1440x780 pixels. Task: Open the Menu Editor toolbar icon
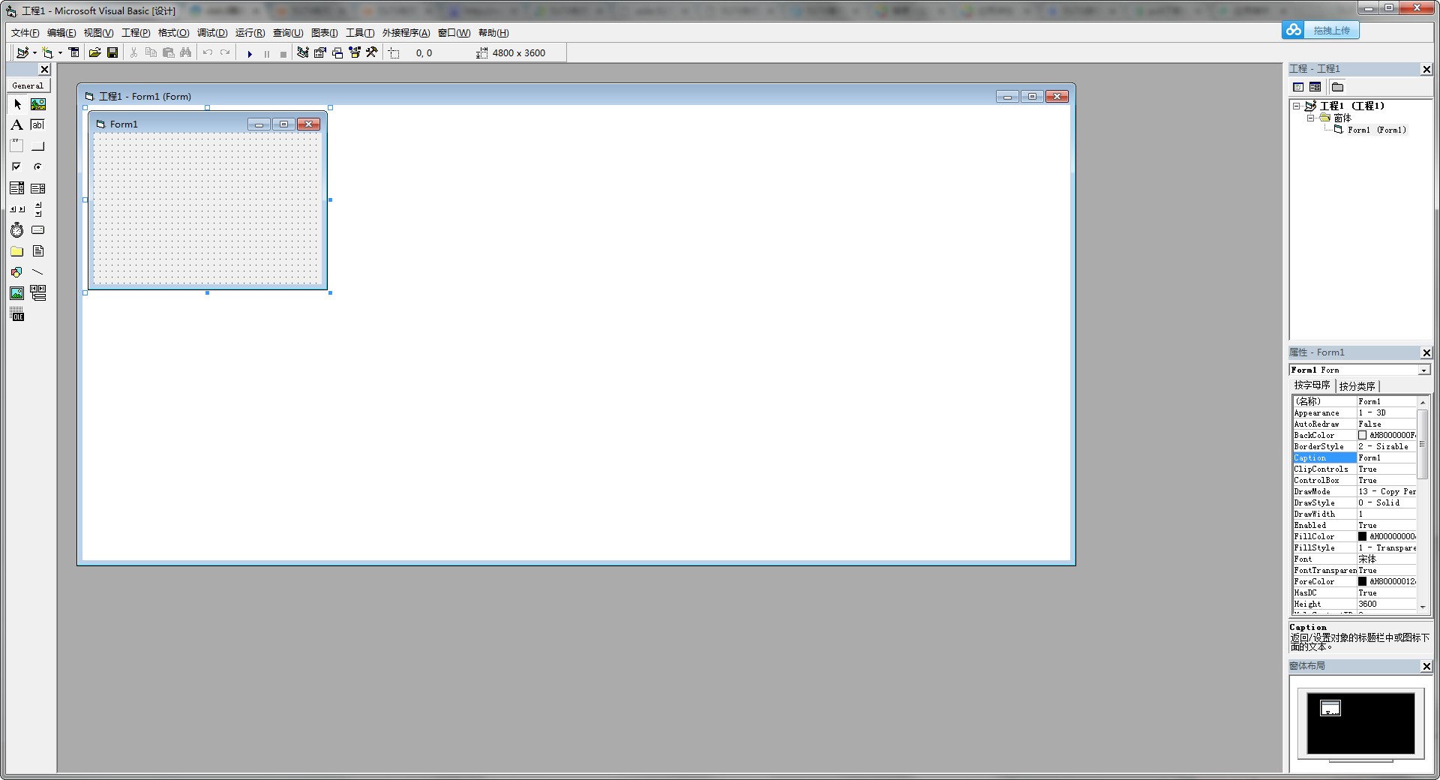pyautogui.click(x=73, y=52)
